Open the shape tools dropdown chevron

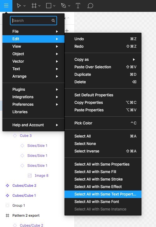tap(54, 6)
